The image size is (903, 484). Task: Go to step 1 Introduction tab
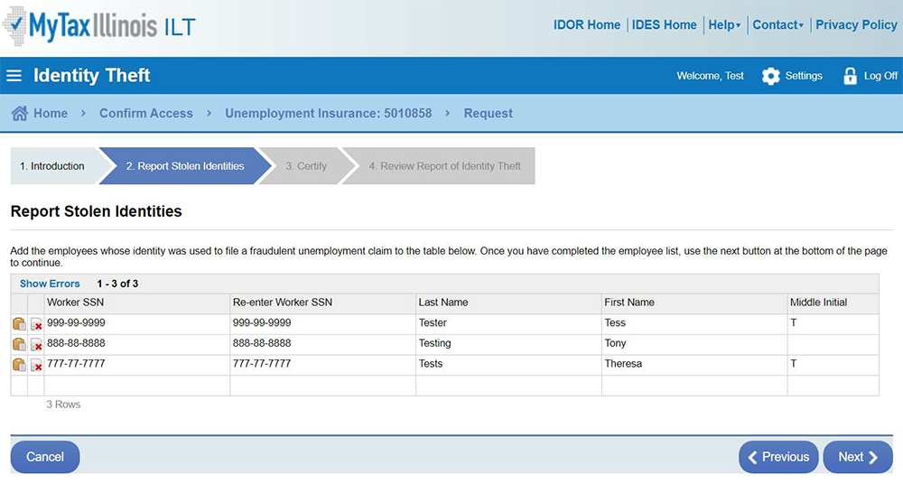pos(52,166)
